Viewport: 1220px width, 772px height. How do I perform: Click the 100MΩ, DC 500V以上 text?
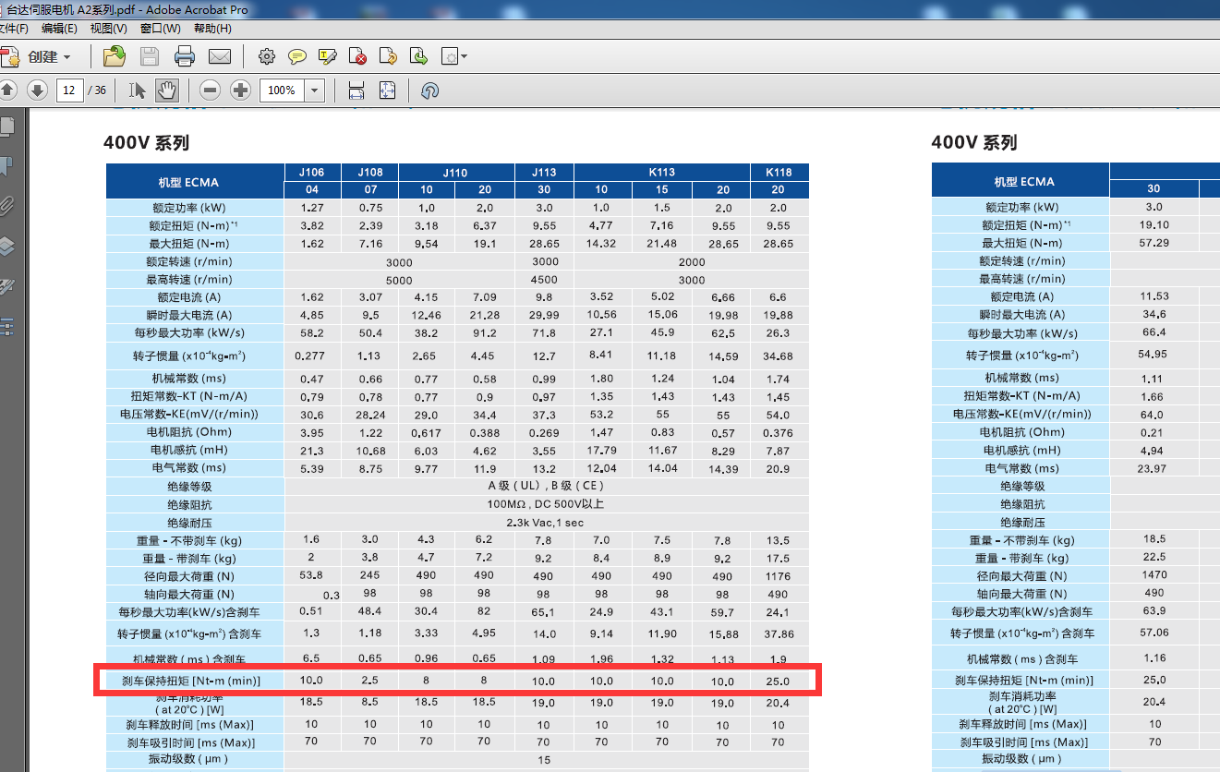pyautogui.click(x=546, y=504)
